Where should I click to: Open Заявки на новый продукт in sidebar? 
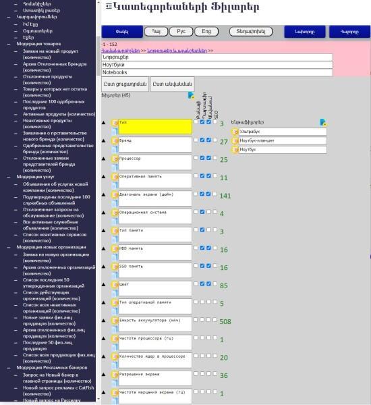click(51, 54)
